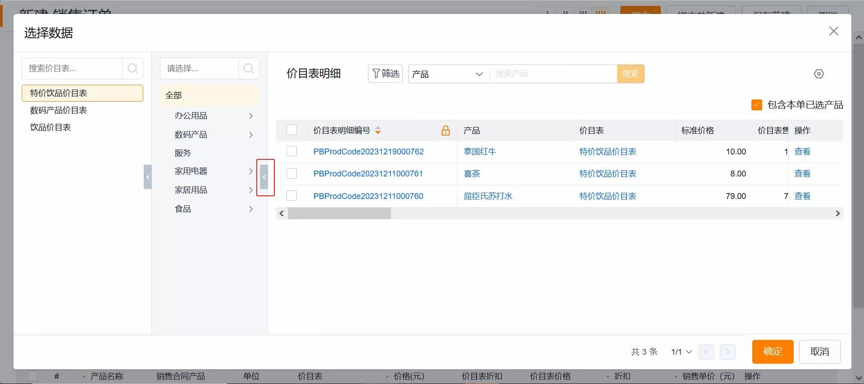Open column settings gear icon

pos(819,74)
